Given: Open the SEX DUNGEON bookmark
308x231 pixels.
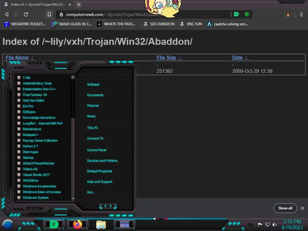Looking at the screenshot, I should point(159,24).
